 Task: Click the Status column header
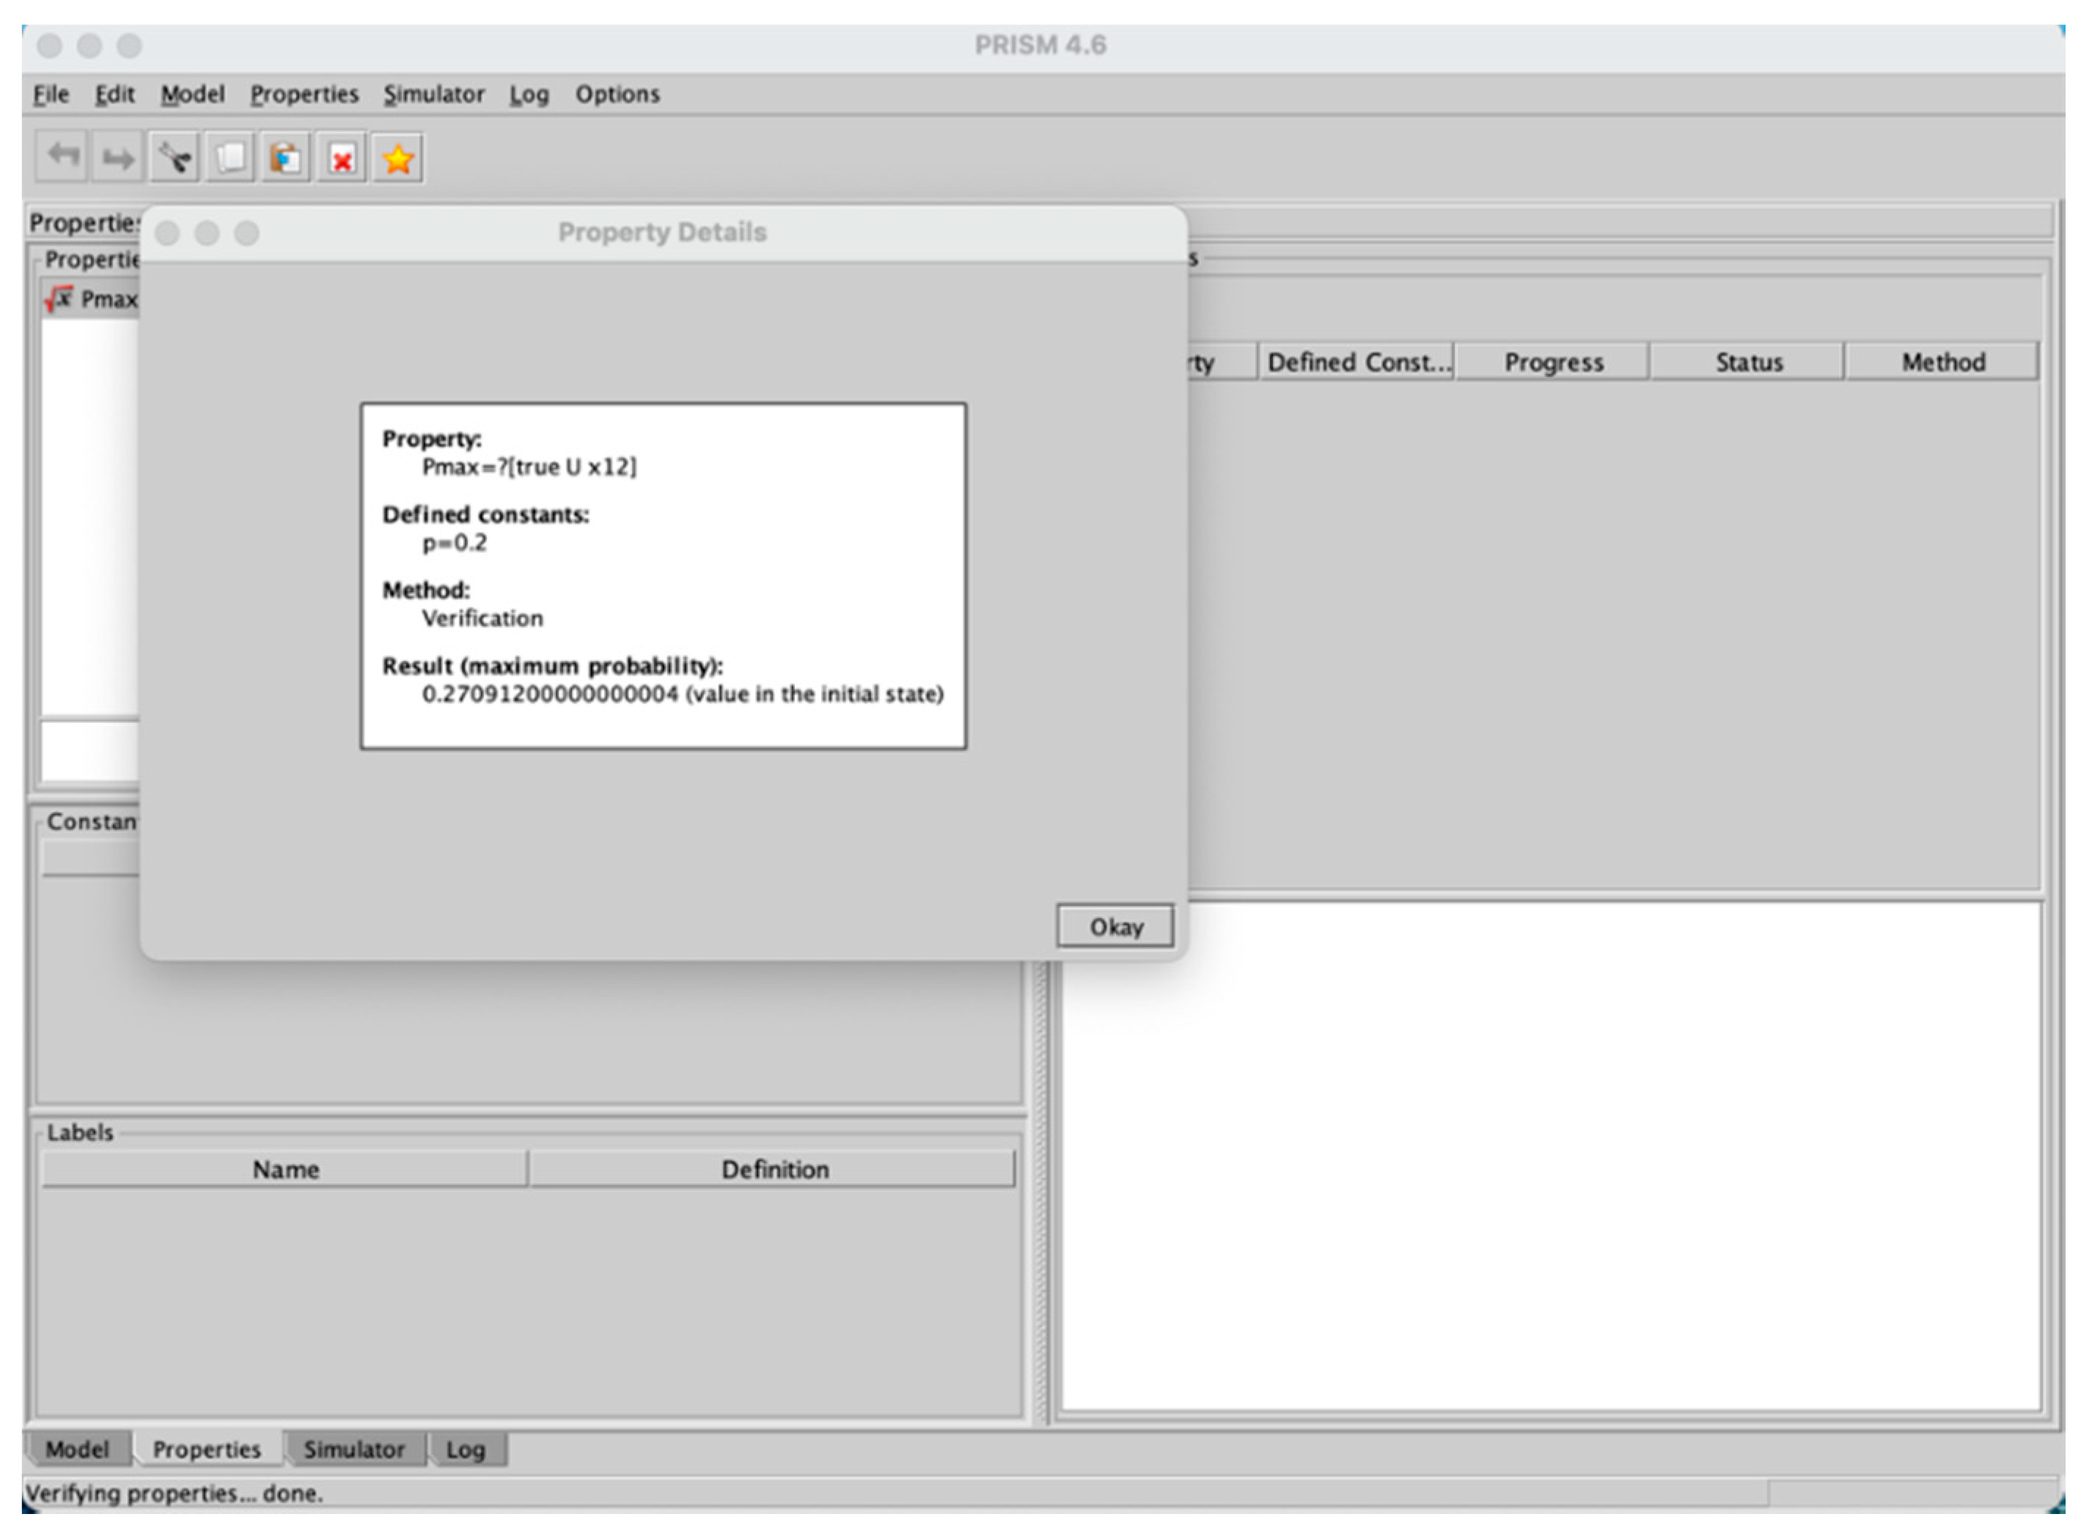coord(1749,361)
